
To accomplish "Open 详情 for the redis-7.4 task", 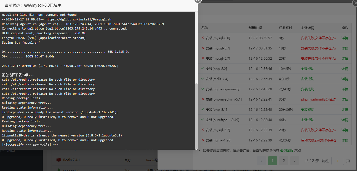I will click(345, 79).
